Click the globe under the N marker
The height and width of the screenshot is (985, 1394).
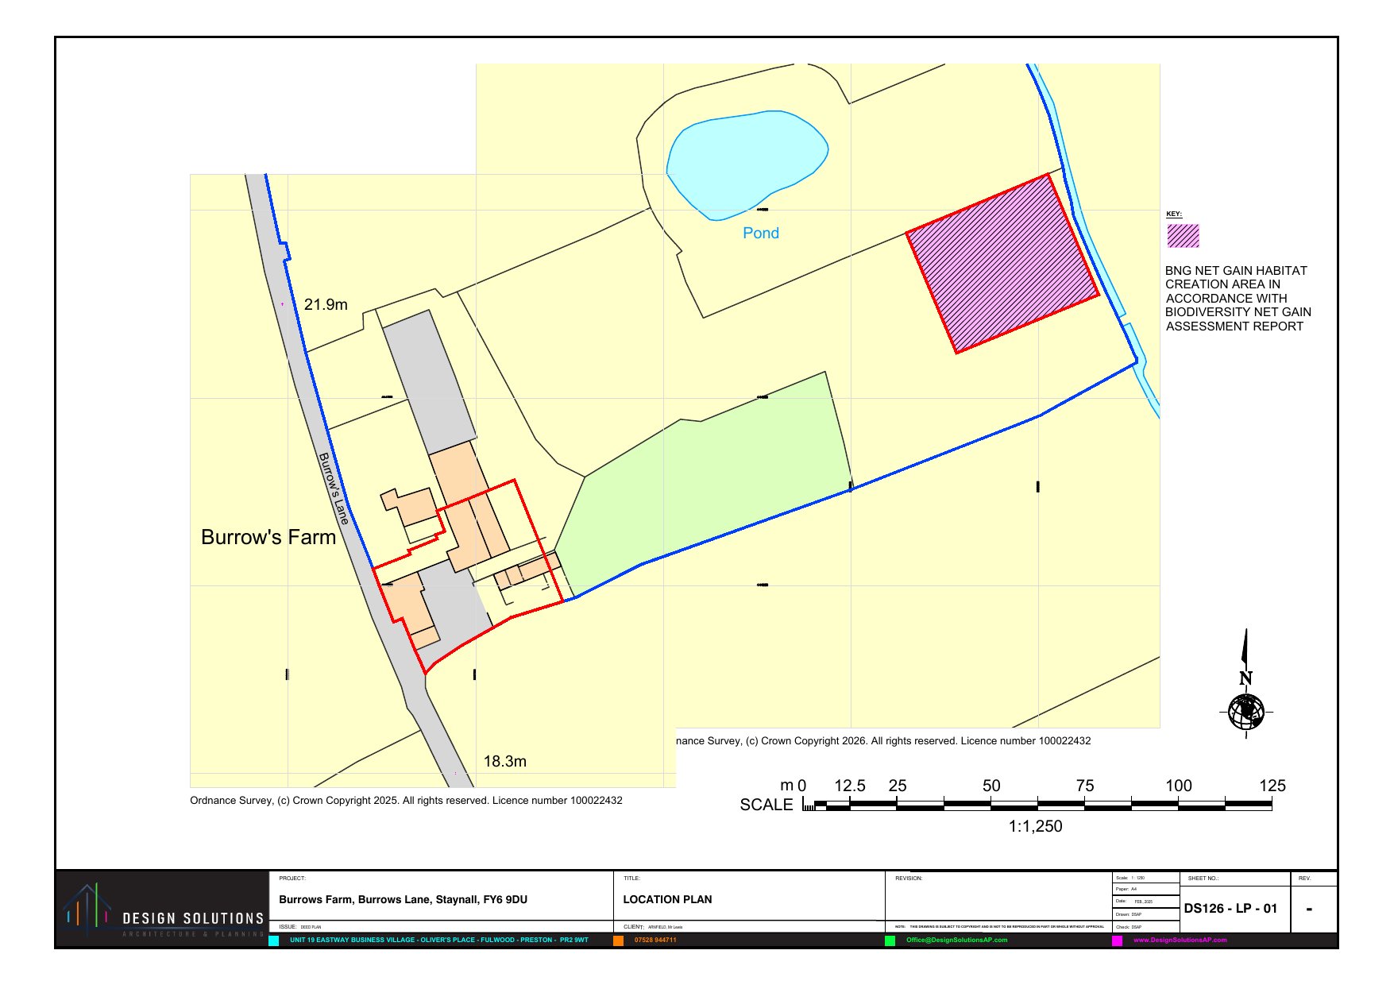click(x=1245, y=712)
